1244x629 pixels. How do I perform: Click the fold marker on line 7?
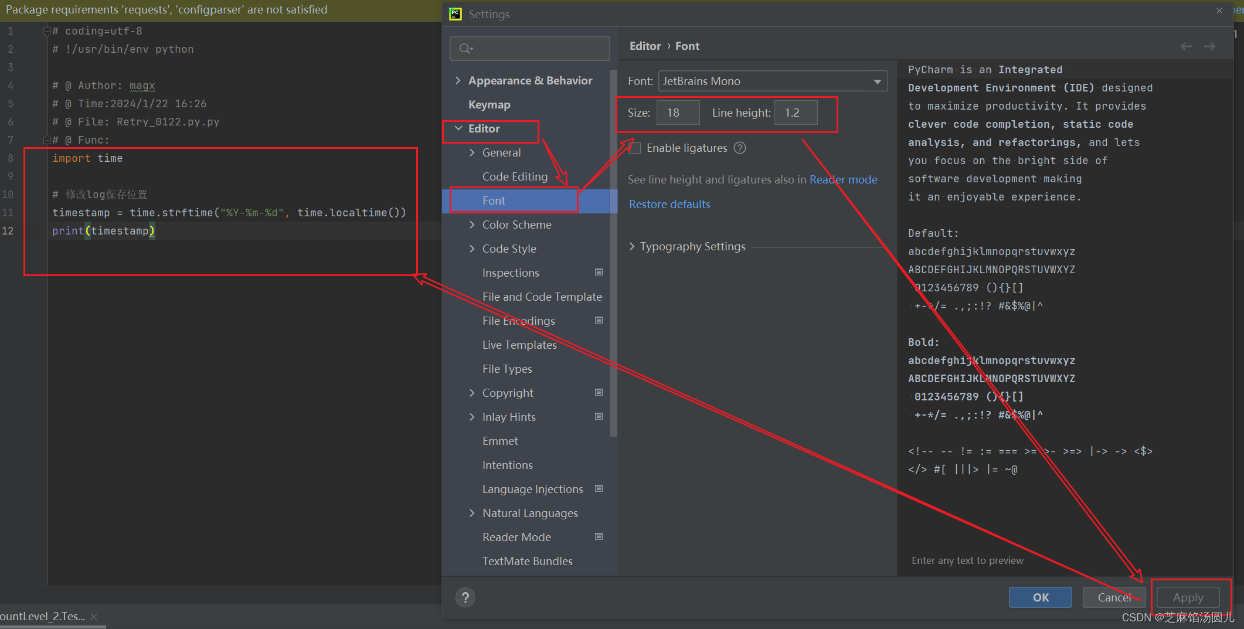pos(47,140)
